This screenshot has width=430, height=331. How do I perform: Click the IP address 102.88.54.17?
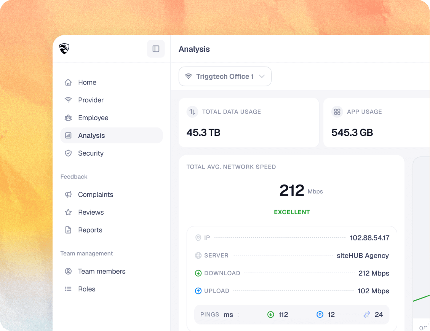click(x=370, y=238)
